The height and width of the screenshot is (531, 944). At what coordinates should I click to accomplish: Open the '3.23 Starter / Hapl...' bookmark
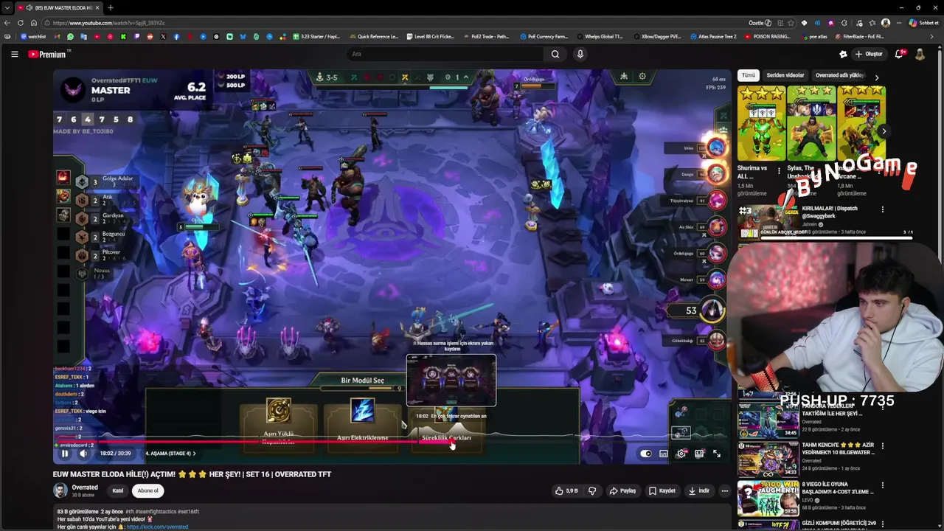click(316, 36)
